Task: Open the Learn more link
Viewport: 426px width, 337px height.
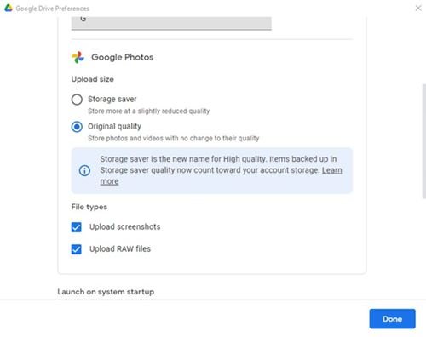Action: coord(331,170)
